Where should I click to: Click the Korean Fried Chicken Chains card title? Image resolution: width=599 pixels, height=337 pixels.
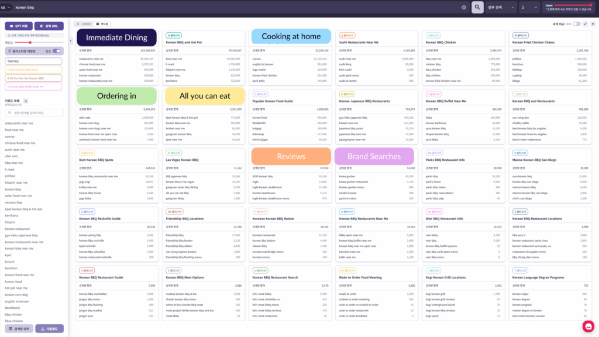(x=533, y=42)
